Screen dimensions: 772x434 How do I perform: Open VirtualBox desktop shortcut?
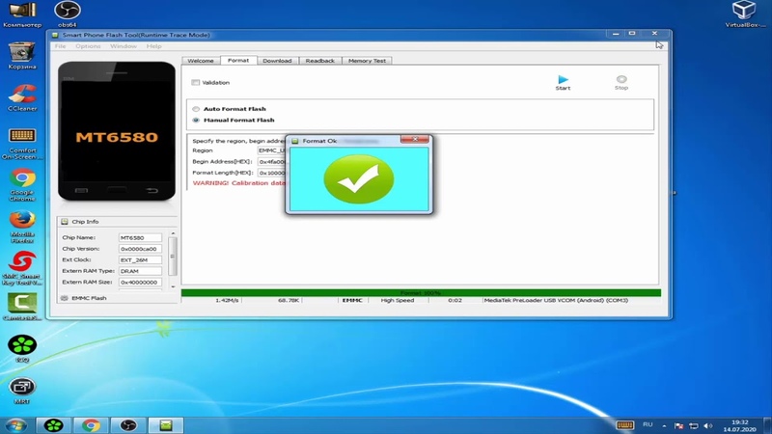[744, 14]
